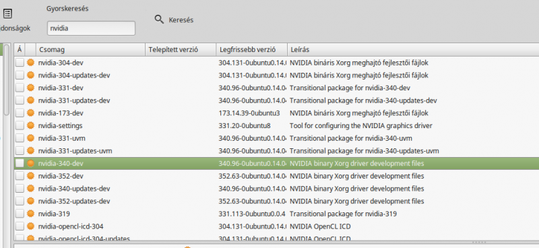Click orange status icon beside nvidia-173-dev
The width and height of the screenshot is (539, 248).
click(x=30, y=113)
